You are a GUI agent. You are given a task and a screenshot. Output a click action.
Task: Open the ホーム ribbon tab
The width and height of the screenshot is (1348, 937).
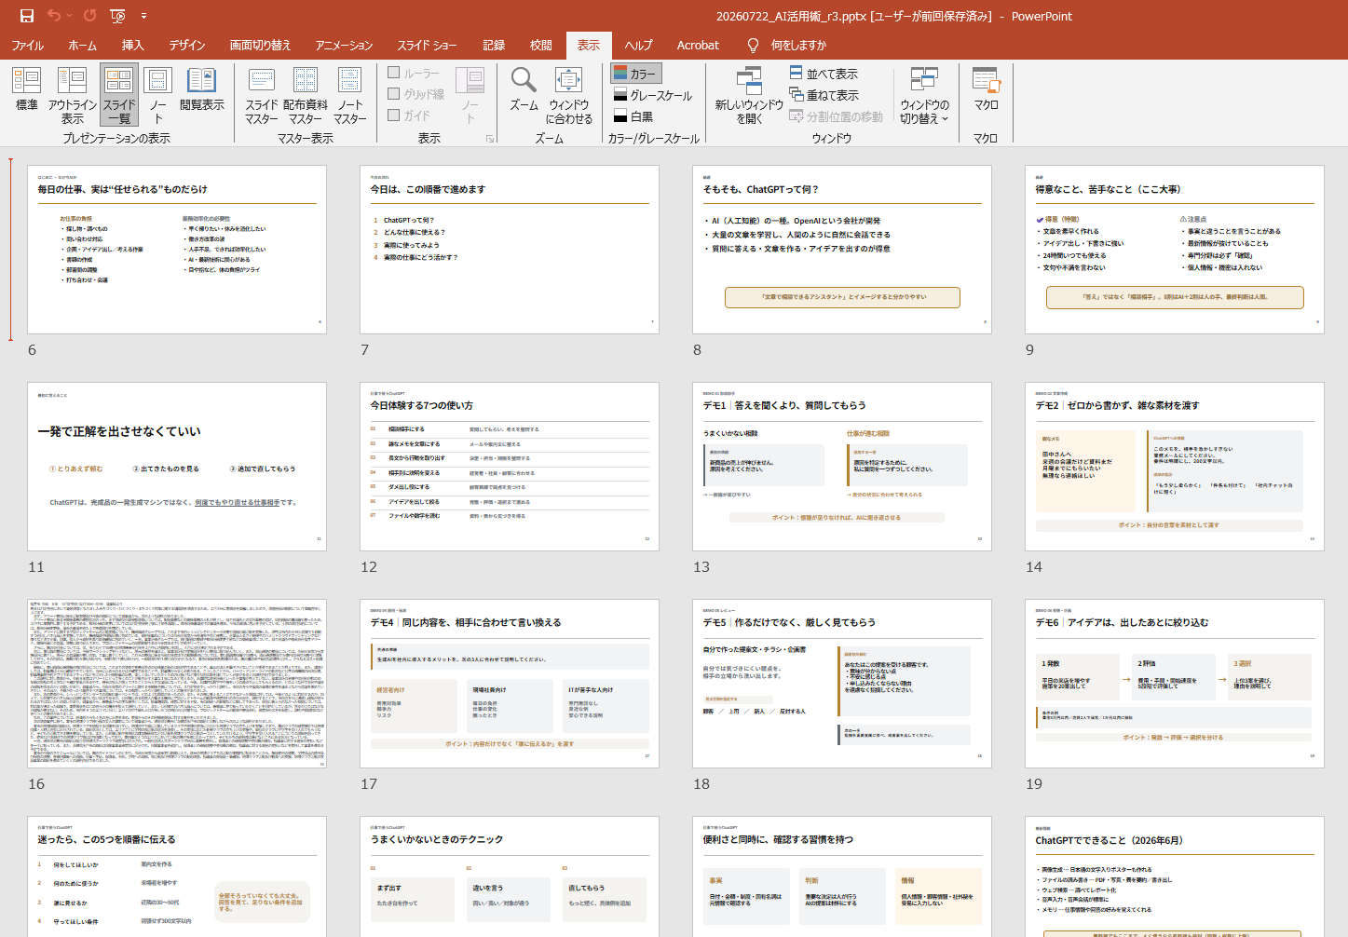(82, 45)
